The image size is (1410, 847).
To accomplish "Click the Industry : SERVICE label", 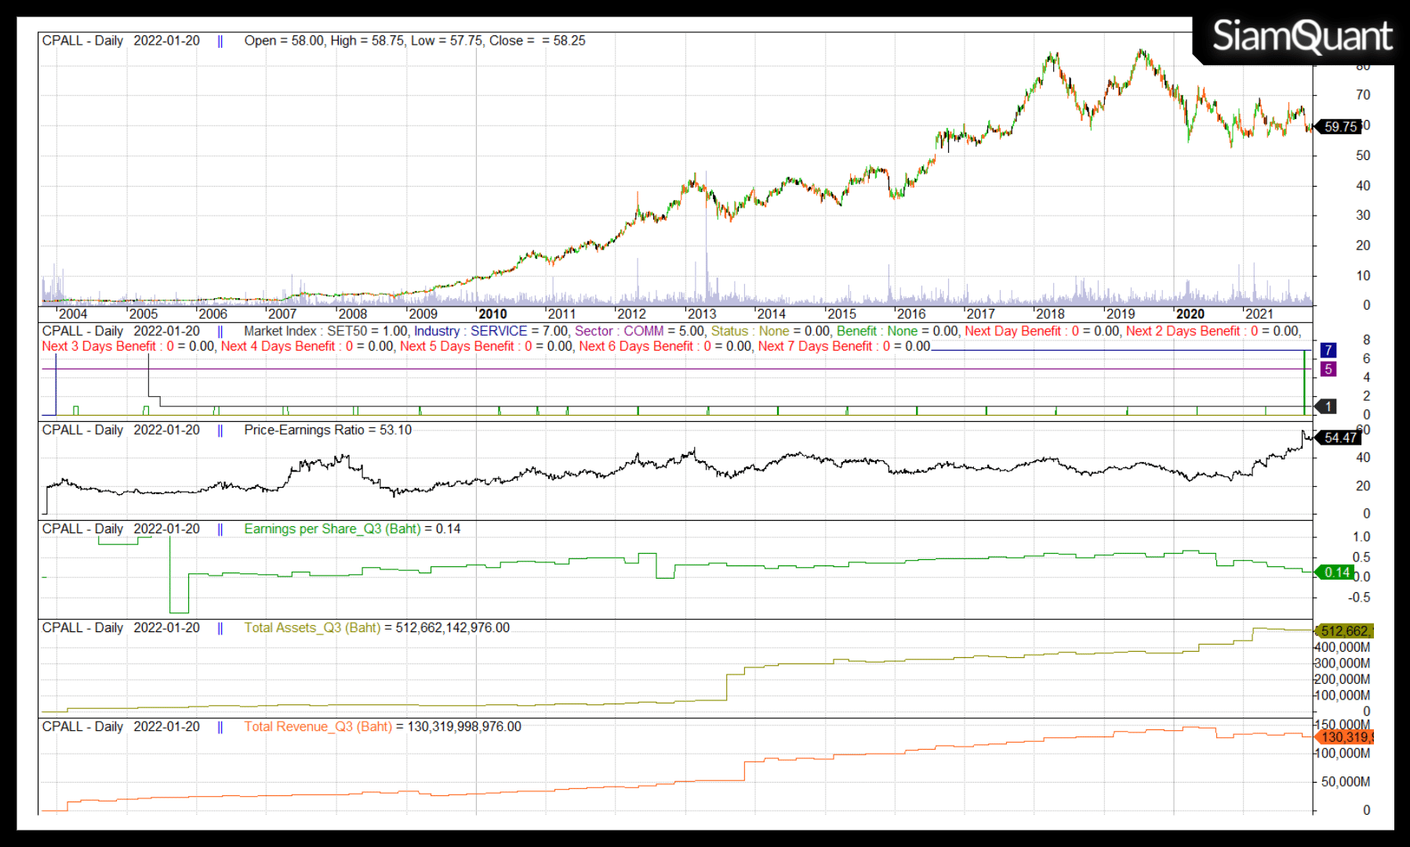I will tap(471, 331).
